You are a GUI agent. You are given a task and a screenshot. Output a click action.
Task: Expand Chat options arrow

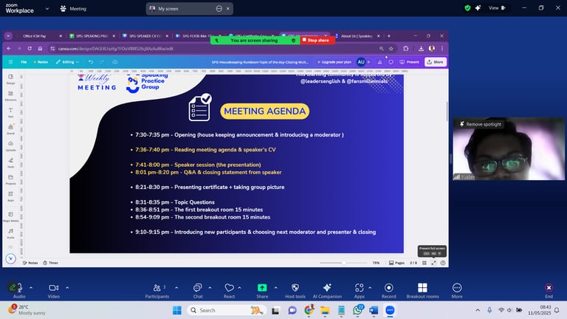click(x=210, y=288)
